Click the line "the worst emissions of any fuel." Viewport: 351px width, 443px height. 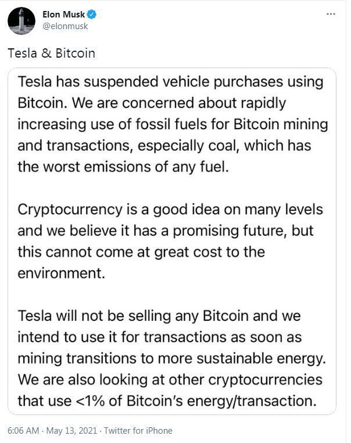pos(123,166)
